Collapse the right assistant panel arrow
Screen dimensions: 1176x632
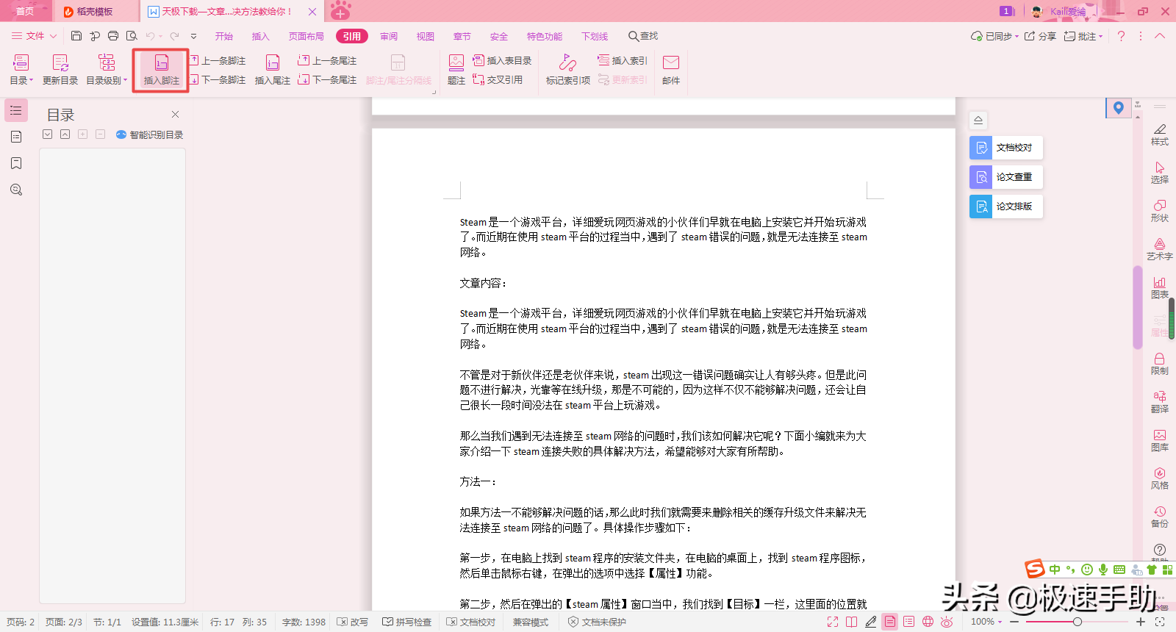pos(978,120)
